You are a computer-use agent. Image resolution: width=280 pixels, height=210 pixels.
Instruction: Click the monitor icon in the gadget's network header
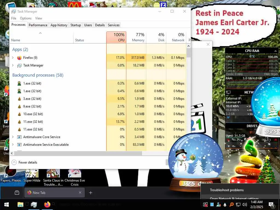tap(228, 92)
